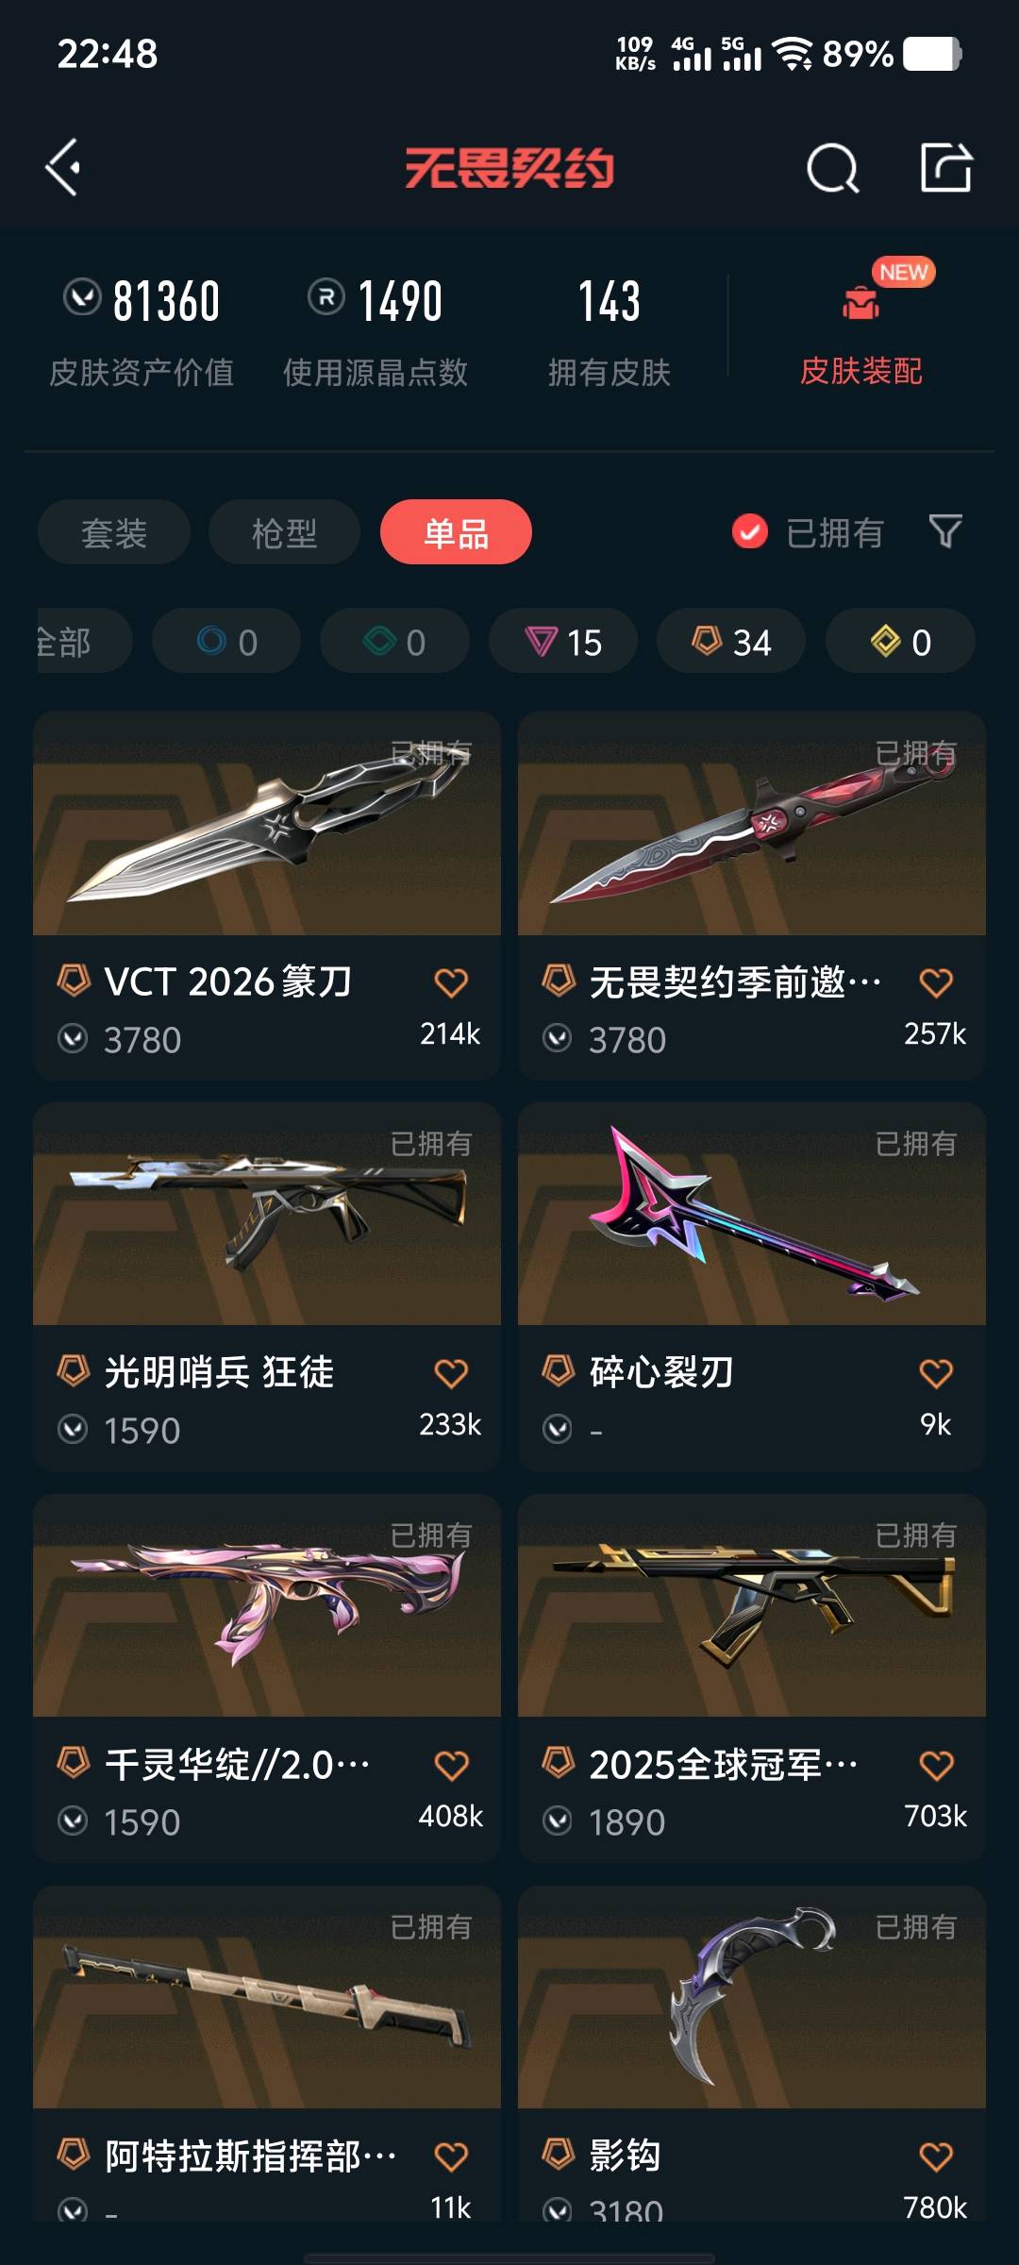Select the 单品 tab
The height and width of the screenshot is (2265, 1019).
[456, 532]
